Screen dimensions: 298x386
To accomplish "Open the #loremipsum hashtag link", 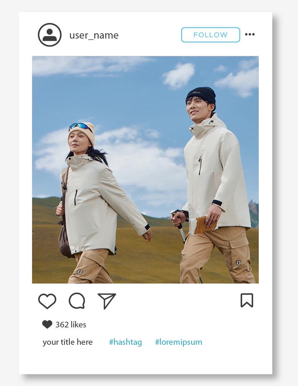I will 178,342.
